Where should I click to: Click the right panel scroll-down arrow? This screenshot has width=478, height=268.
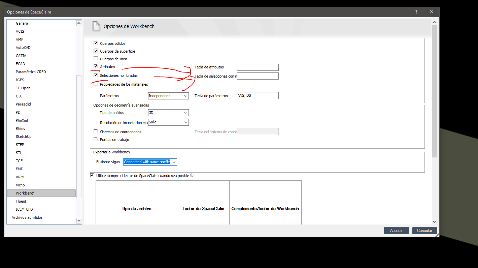pyautogui.click(x=434, y=221)
